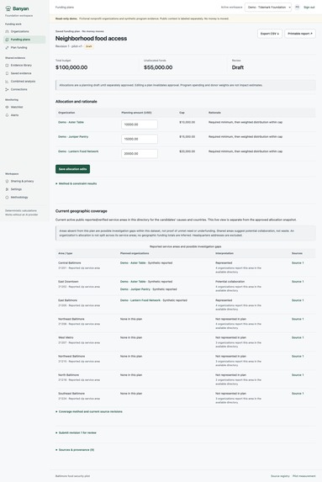The height and width of the screenshot is (482, 322).
Task: Click the Draft status badge
Action: (x=89, y=46)
